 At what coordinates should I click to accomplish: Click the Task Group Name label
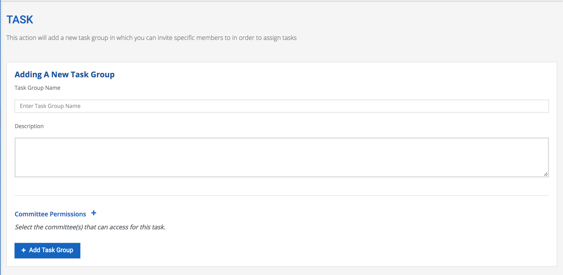click(x=37, y=88)
